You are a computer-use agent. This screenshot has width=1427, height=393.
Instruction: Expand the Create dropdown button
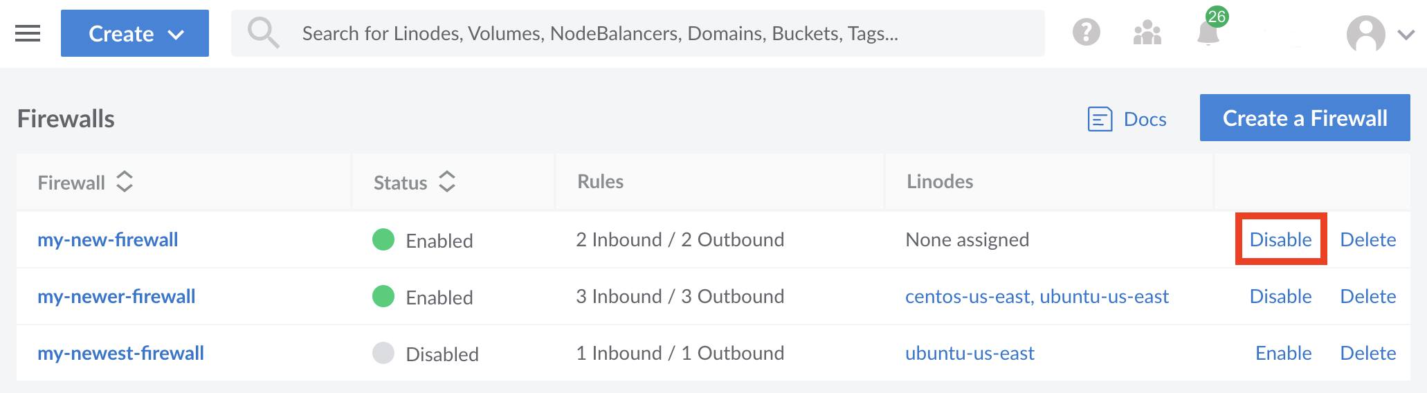pyautogui.click(x=135, y=33)
